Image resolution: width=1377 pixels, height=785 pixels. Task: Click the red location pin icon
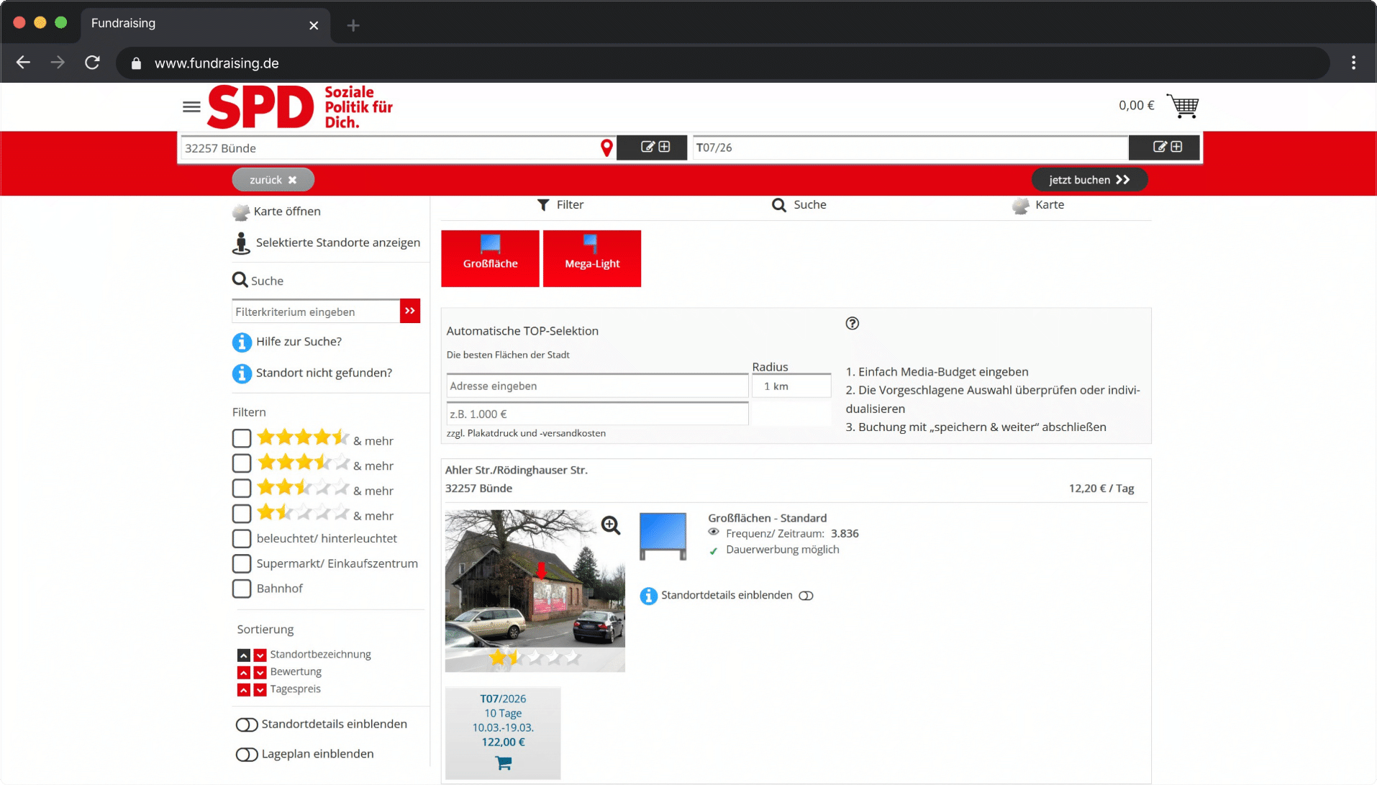point(606,148)
